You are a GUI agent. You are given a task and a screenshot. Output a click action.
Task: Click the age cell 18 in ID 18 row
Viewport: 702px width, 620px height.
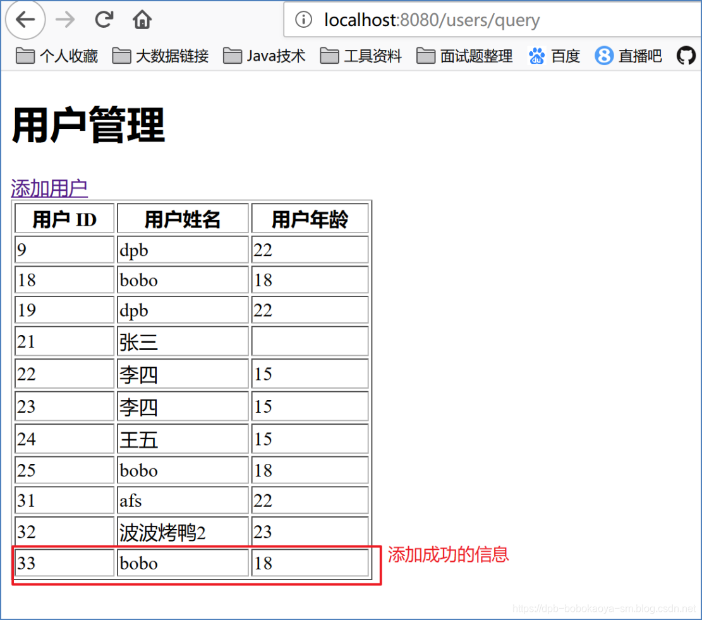coord(310,280)
